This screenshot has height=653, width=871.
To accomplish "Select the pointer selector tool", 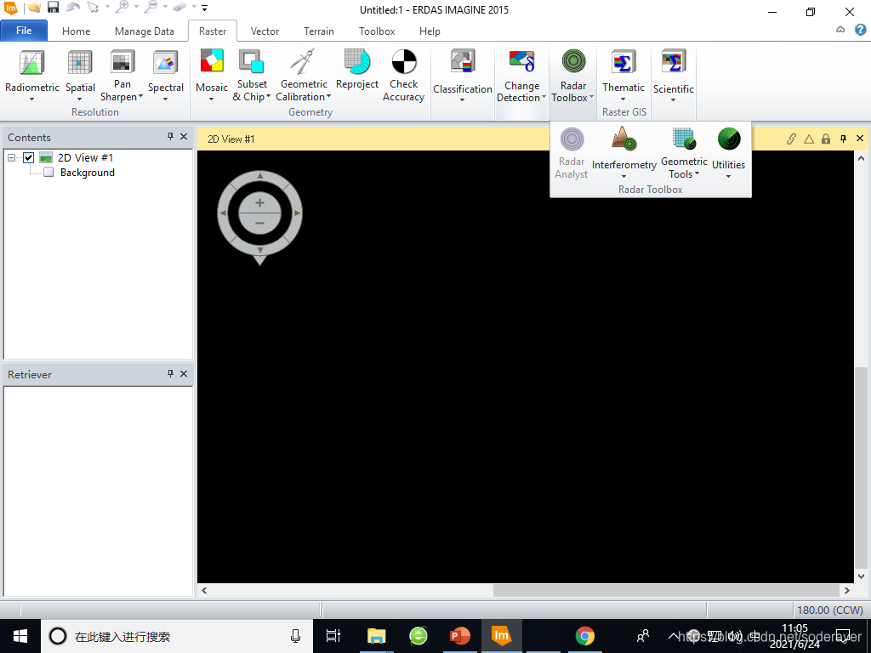I will pyautogui.click(x=93, y=8).
